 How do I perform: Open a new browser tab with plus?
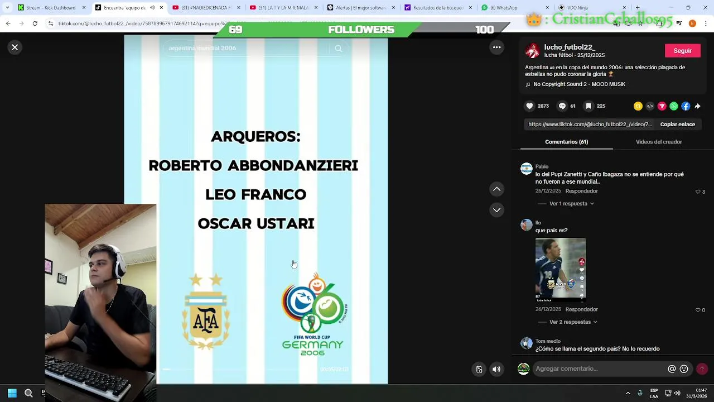point(638,8)
